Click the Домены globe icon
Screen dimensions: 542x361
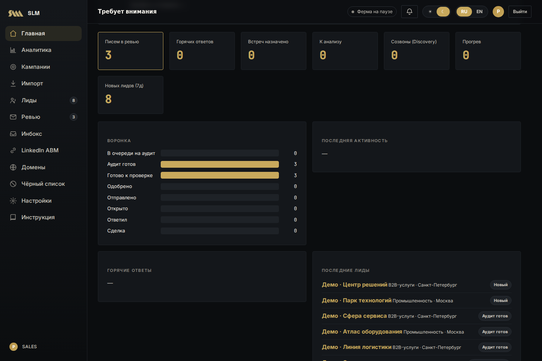[13, 167]
